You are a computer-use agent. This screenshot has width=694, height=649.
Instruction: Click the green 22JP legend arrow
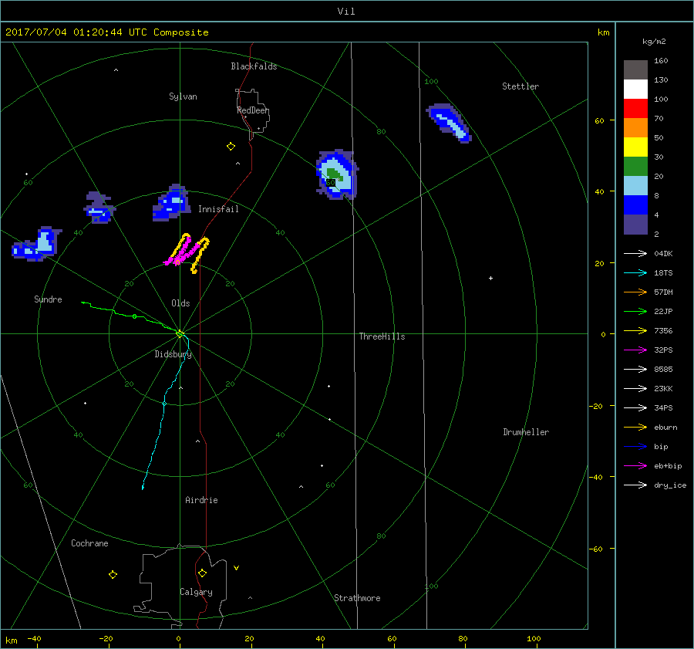tap(635, 312)
